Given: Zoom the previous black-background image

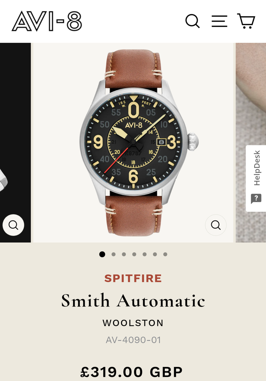Looking at the screenshot, I should click(x=13, y=225).
